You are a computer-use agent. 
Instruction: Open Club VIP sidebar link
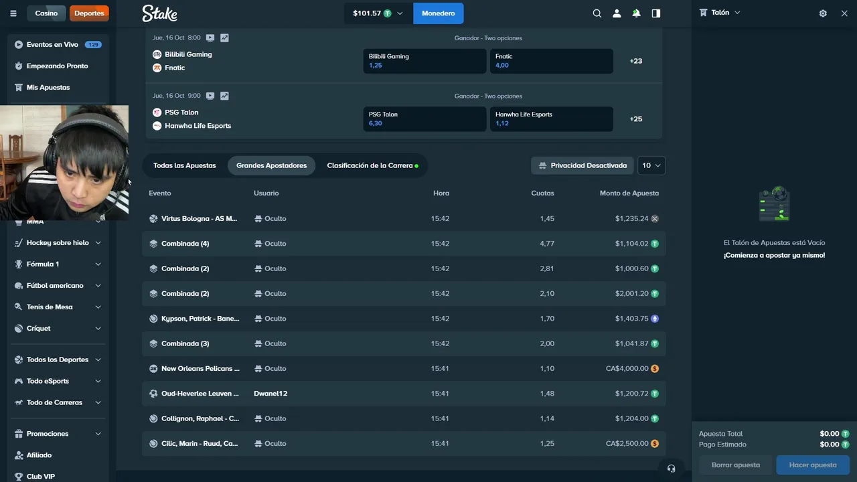pos(41,477)
